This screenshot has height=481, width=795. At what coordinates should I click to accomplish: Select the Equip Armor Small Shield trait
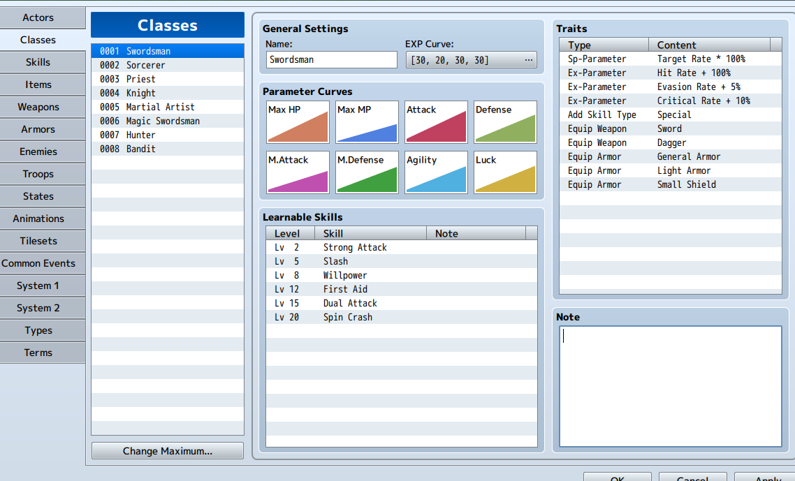click(x=670, y=184)
